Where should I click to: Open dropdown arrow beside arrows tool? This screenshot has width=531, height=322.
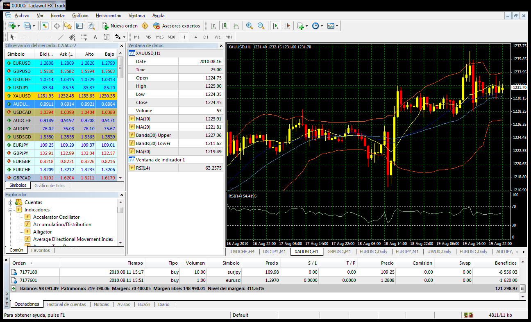tap(124, 37)
